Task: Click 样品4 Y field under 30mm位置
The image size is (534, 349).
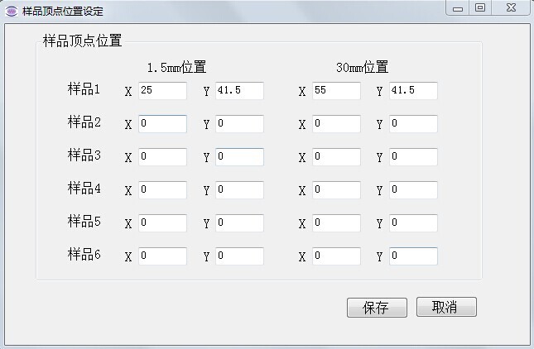Action: [x=413, y=190]
